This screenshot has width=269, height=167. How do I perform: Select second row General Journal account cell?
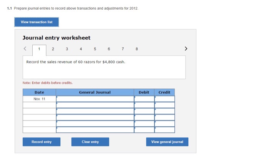coord(95,105)
